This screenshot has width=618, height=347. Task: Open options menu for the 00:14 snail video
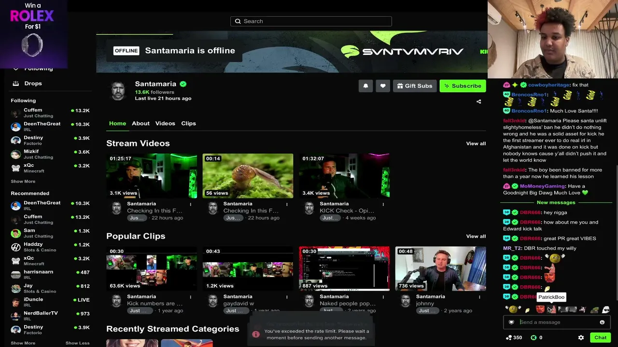(287, 204)
